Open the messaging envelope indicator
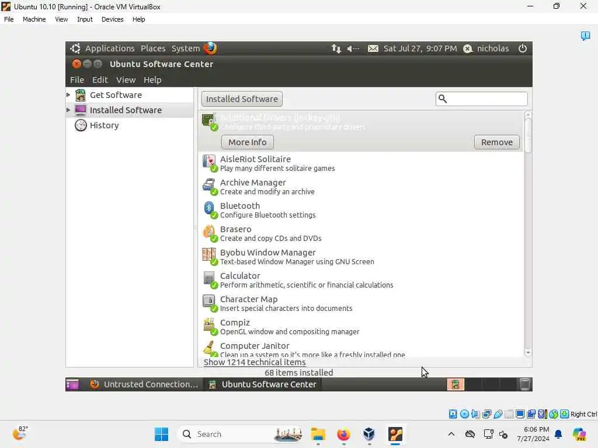This screenshot has height=448, width=598. tap(373, 48)
